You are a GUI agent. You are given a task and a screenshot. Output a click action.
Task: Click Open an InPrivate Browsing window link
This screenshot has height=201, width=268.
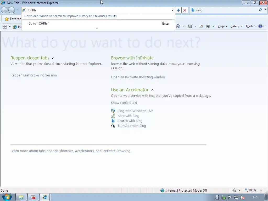[138, 77]
